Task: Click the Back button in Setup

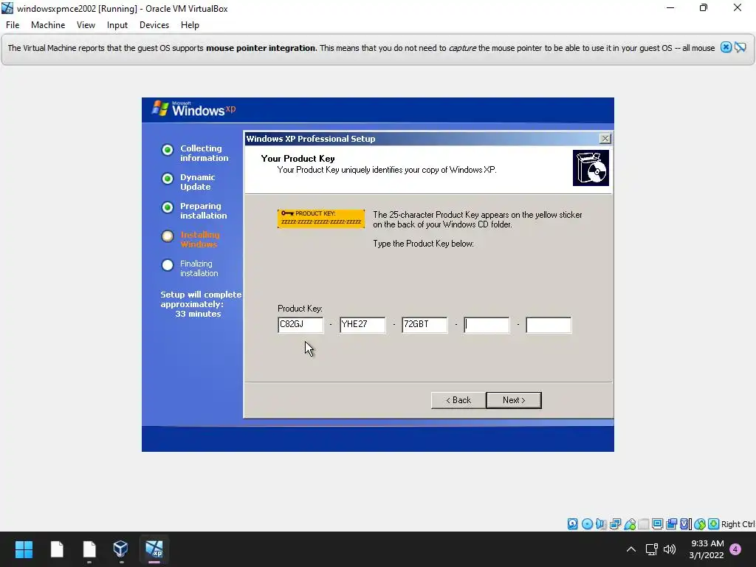Action: click(458, 400)
